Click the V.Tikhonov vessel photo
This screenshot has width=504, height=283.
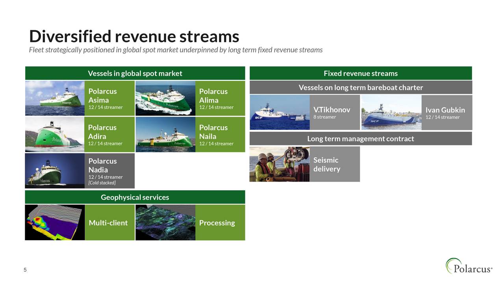coord(280,112)
